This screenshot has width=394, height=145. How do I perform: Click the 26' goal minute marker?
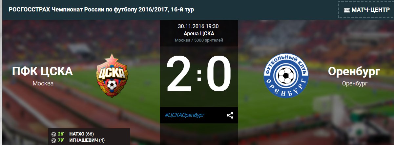[x=61, y=134]
